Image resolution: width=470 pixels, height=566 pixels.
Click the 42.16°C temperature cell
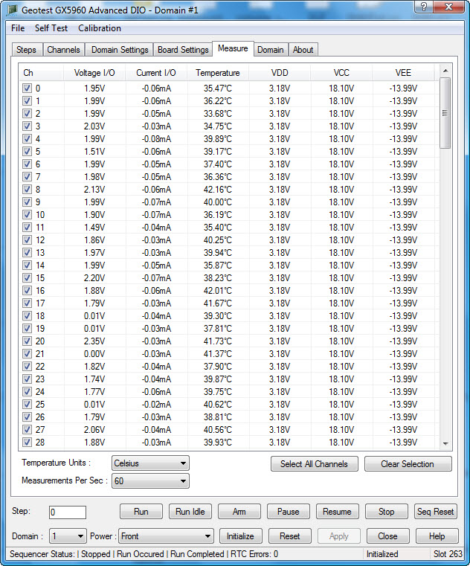click(218, 189)
